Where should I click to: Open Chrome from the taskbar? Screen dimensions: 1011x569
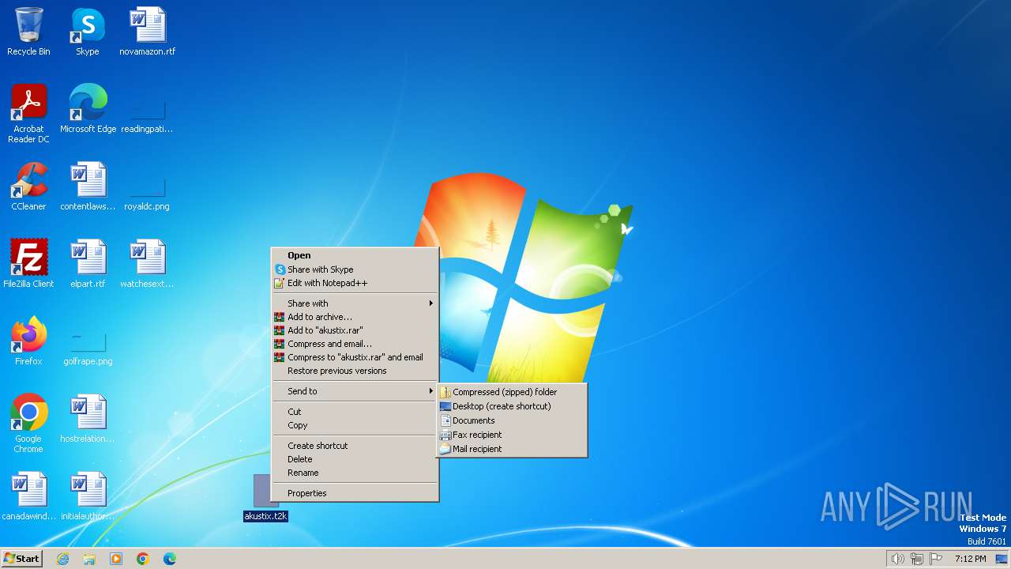coord(143,559)
